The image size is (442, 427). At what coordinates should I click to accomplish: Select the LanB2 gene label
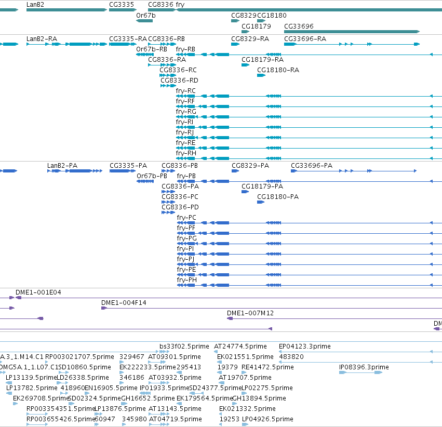[35, 5]
